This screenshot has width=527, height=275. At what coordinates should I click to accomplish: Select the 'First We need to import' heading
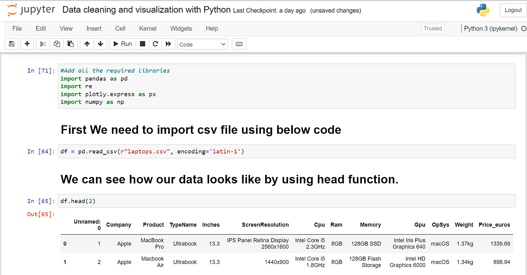click(x=201, y=130)
